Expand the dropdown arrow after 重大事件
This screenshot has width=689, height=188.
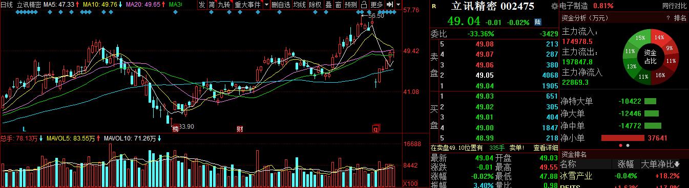pyautogui.click(x=267, y=5)
